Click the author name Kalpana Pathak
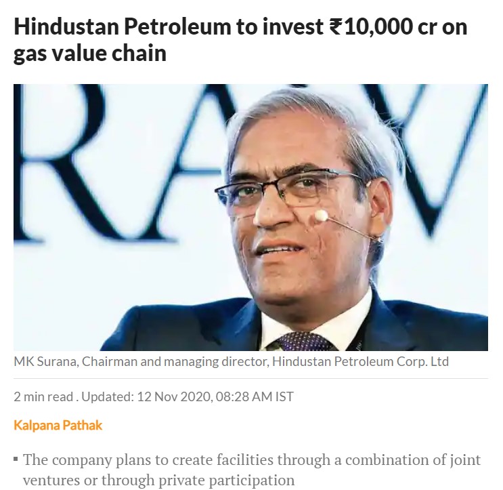 [x=58, y=426]
